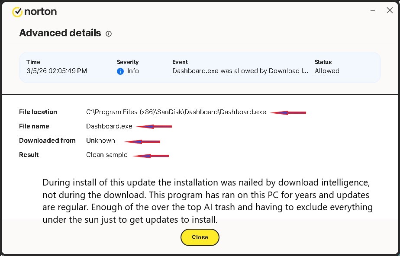400x256 pixels.
Task: Click the Norton checkmark logo icon
Action: tap(17, 12)
